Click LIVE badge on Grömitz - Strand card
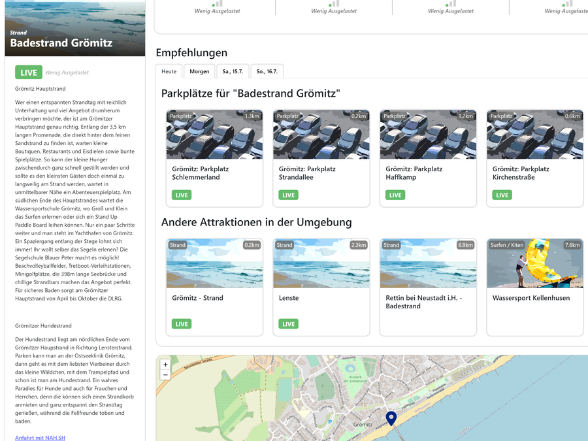The height and width of the screenshot is (441, 588). point(182,324)
